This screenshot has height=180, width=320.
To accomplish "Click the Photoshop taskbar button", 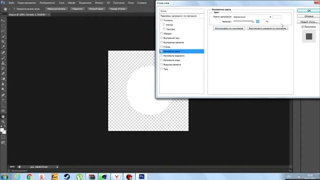I will [141, 176].
